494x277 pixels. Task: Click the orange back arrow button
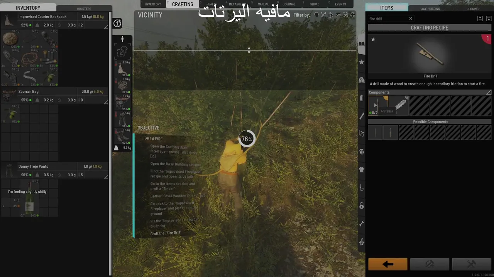click(387, 264)
